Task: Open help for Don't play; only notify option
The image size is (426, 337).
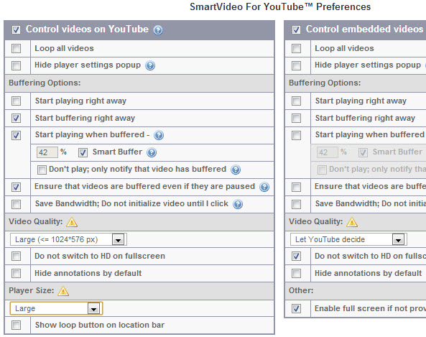Action: click(236, 170)
